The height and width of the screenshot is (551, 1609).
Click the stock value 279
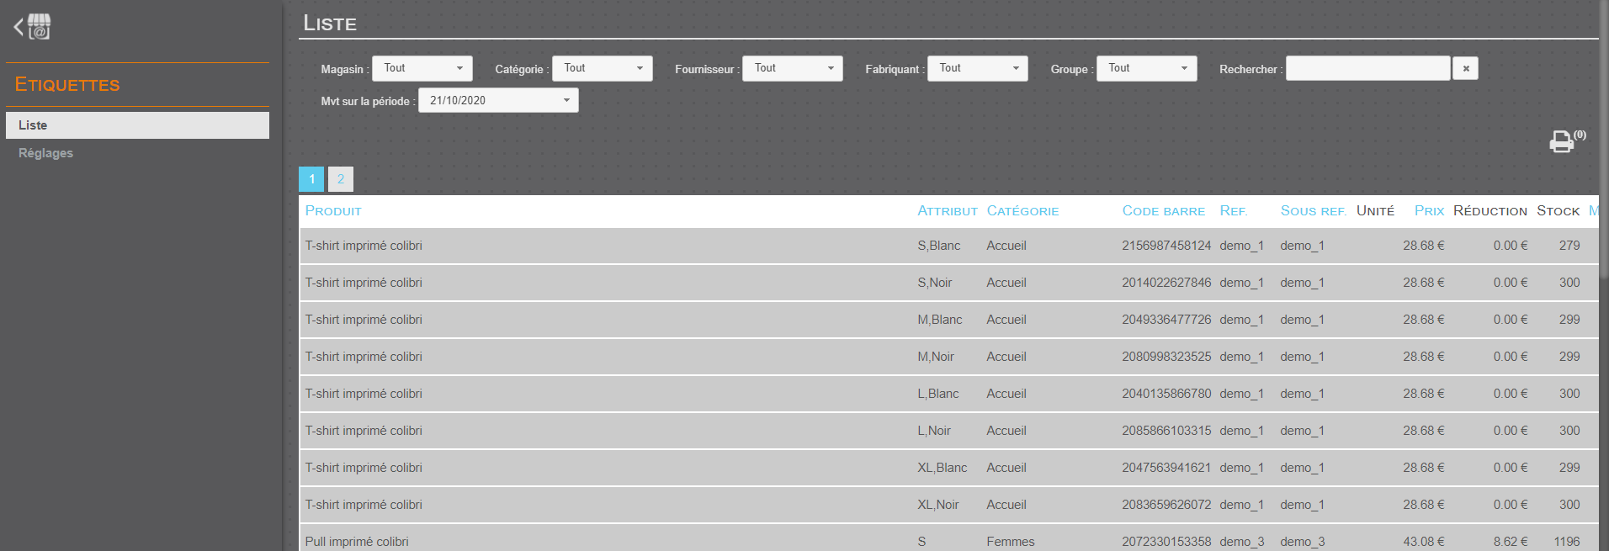point(1569,246)
